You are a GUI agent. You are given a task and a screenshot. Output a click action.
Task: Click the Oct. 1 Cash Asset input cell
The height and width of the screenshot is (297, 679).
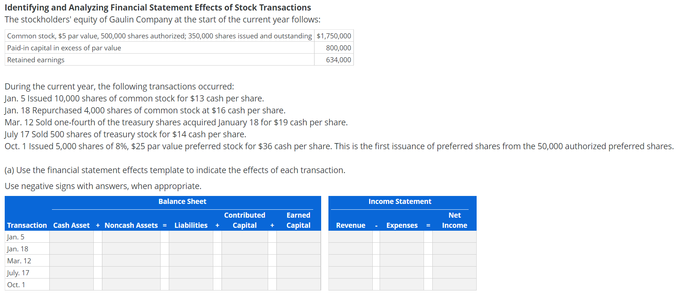[72, 285]
